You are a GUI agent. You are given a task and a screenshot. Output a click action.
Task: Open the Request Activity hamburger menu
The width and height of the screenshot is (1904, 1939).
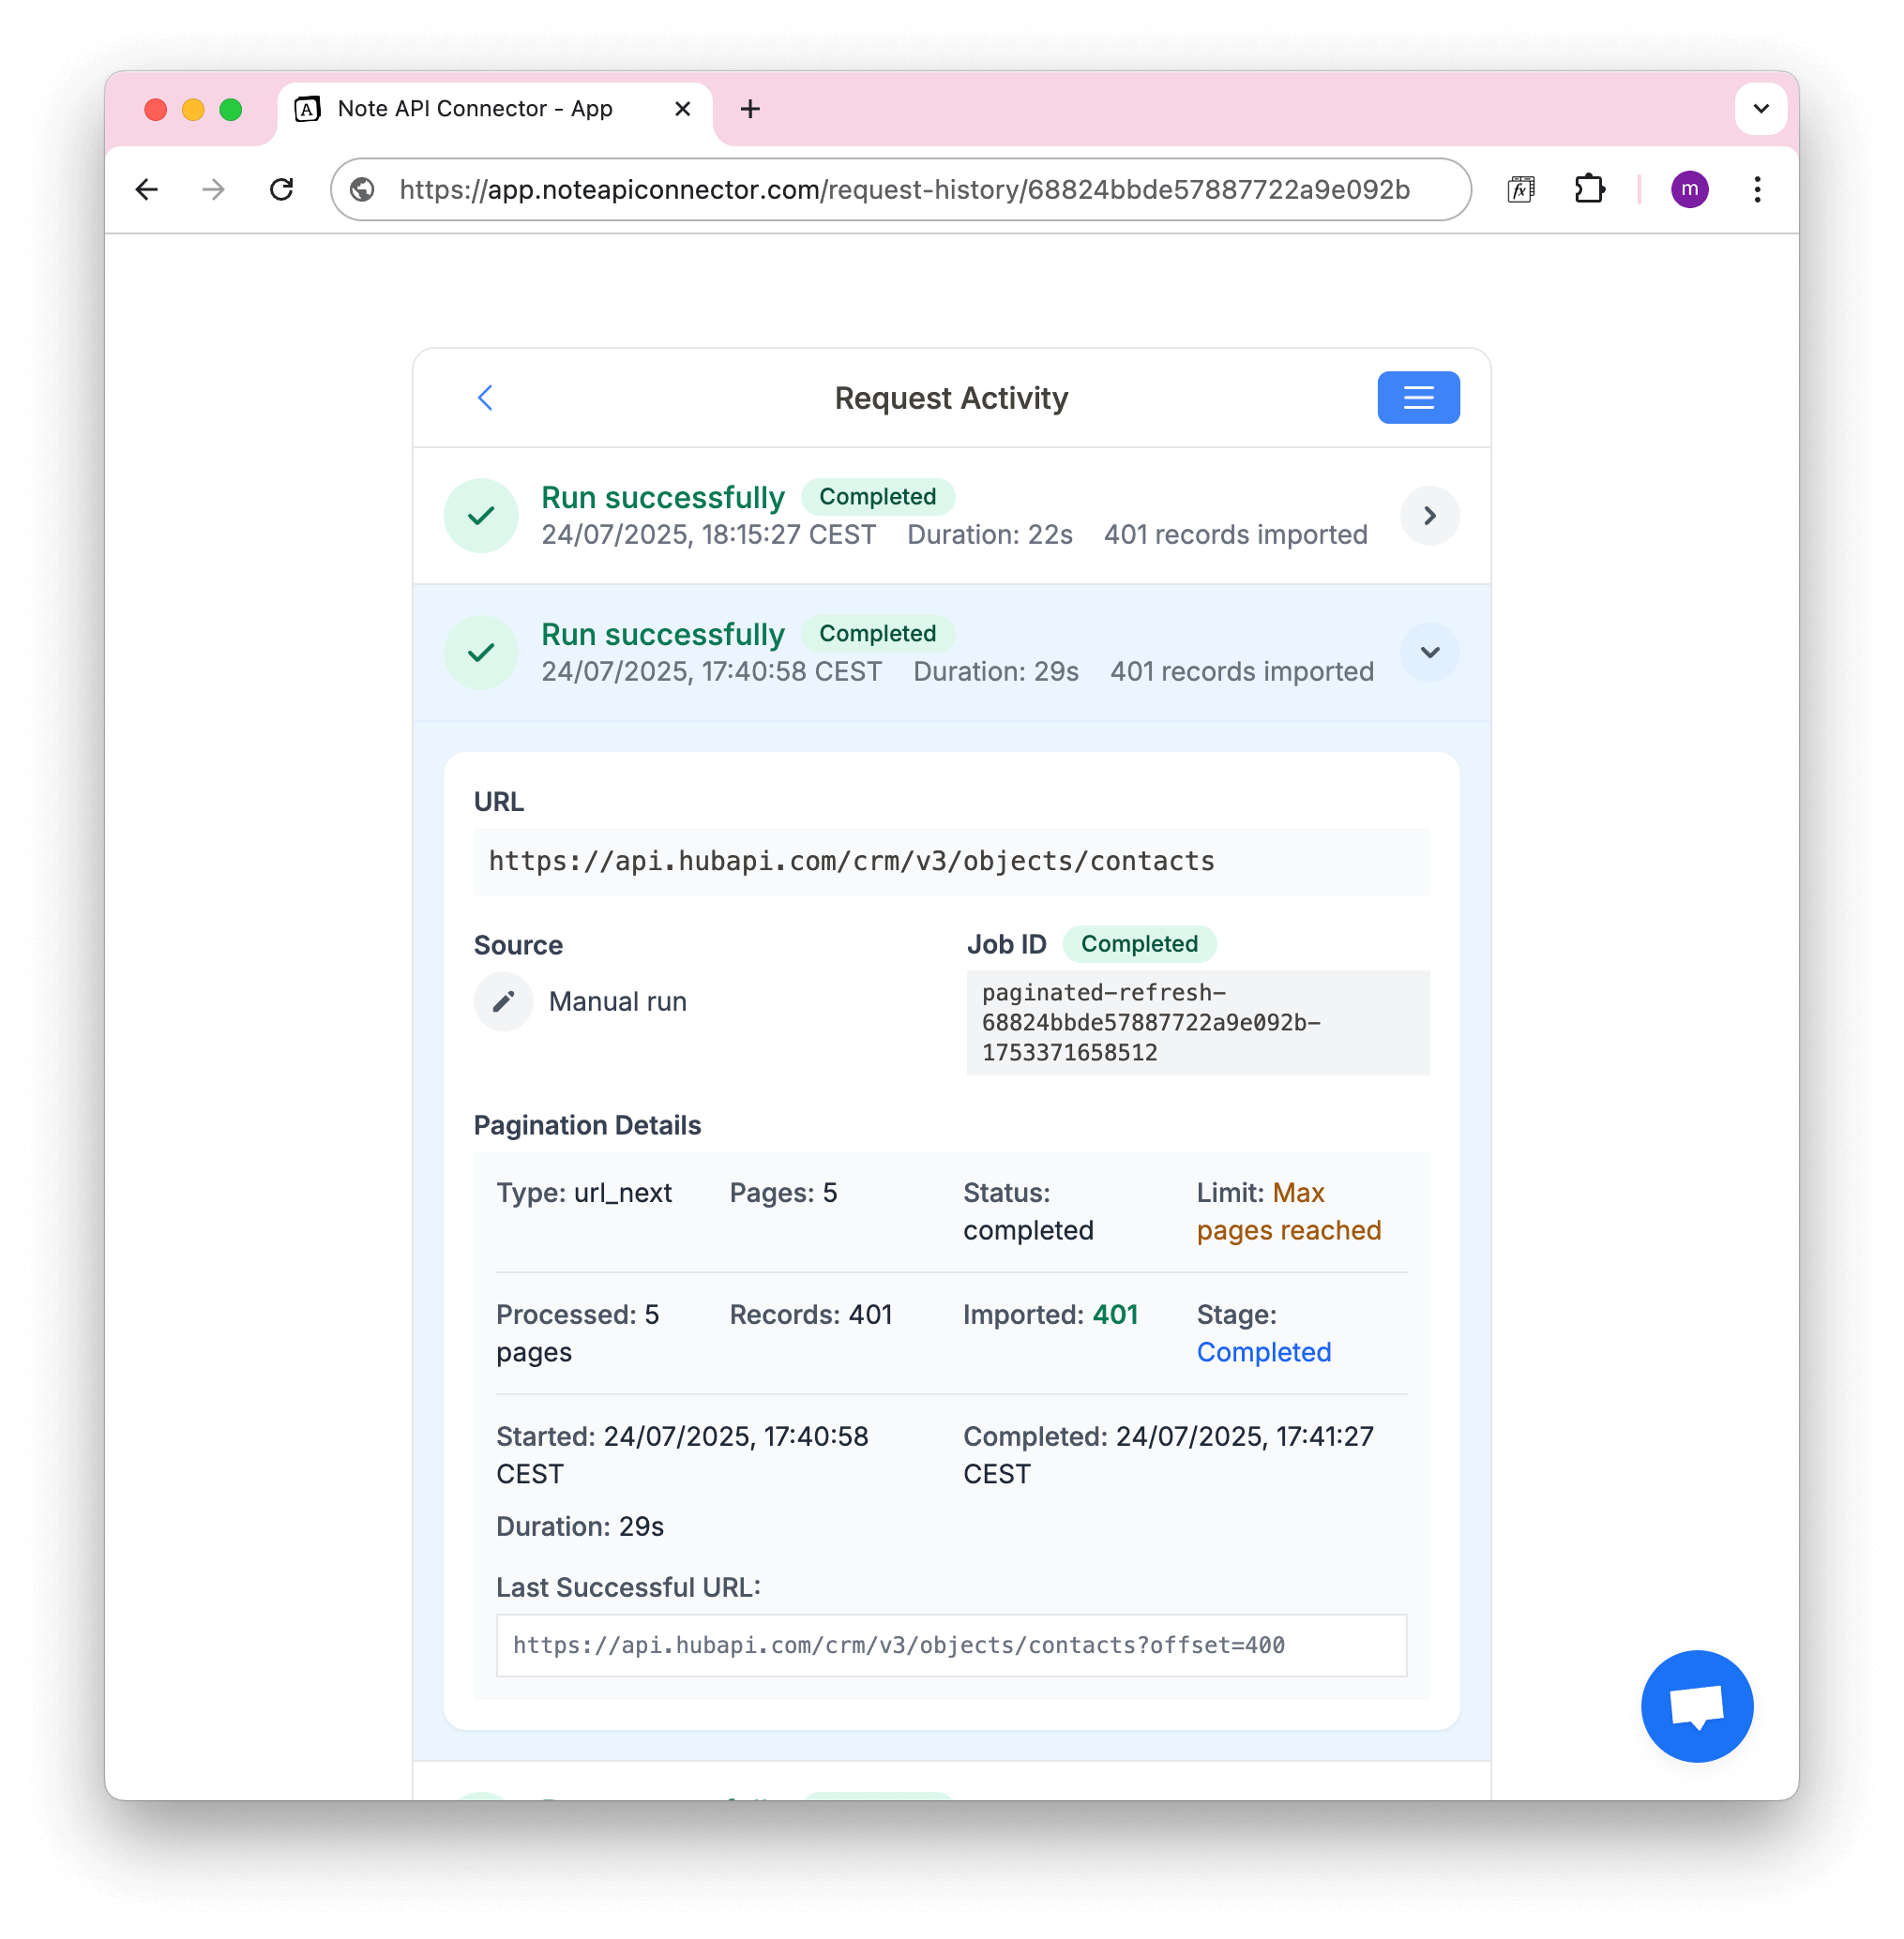pyautogui.click(x=1418, y=397)
